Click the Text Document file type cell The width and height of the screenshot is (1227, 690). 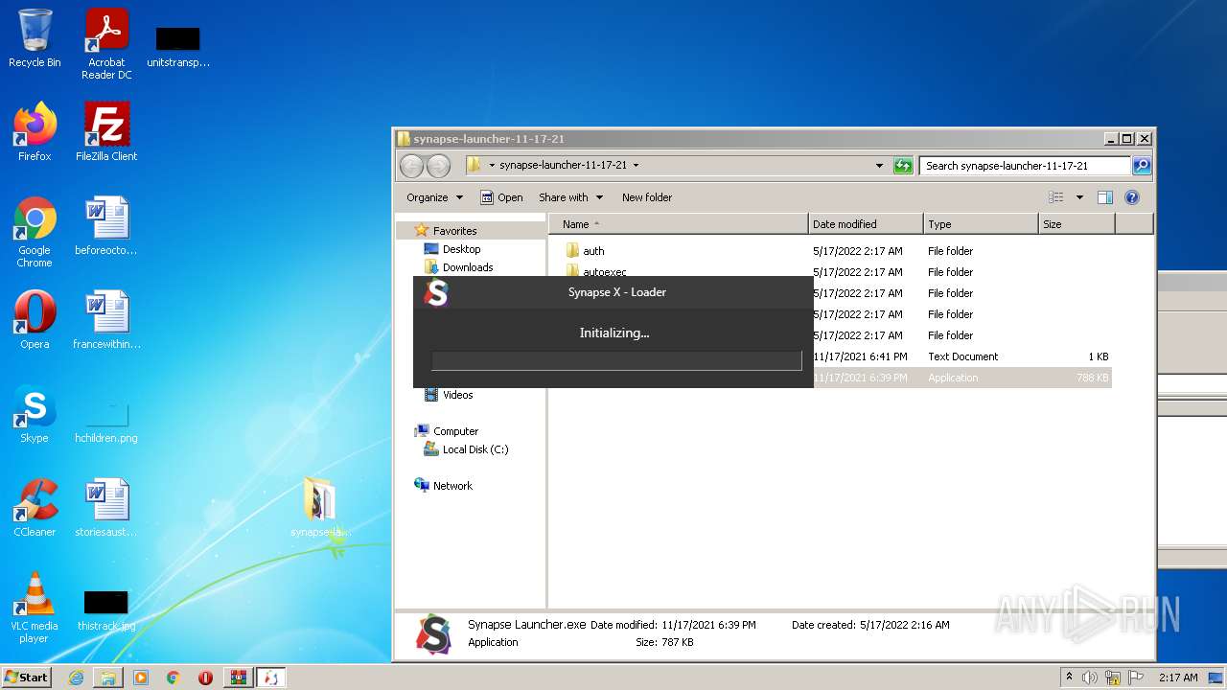(x=962, y=356)
